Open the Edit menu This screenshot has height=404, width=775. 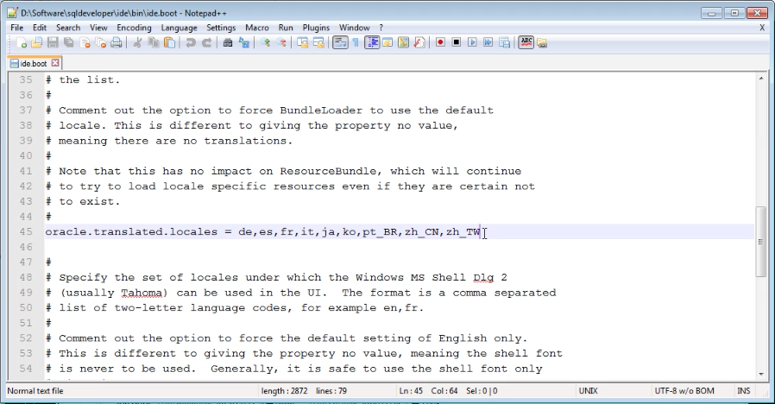tap(40, 28)
